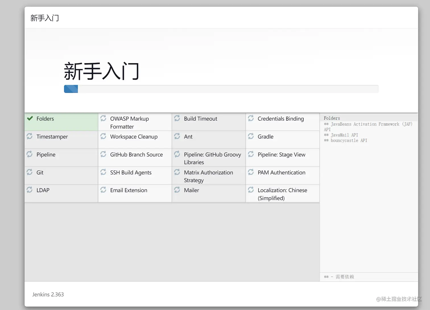Click the pending sync icon beside LDAP

(30, 190)
